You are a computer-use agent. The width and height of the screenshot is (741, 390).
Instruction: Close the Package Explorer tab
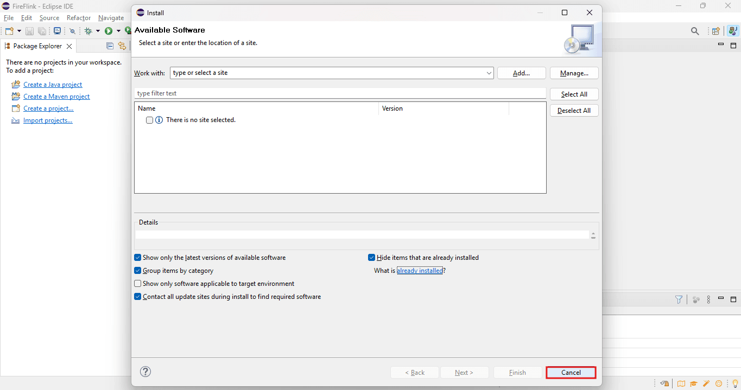pyautogui.click(x=69, y=47)
